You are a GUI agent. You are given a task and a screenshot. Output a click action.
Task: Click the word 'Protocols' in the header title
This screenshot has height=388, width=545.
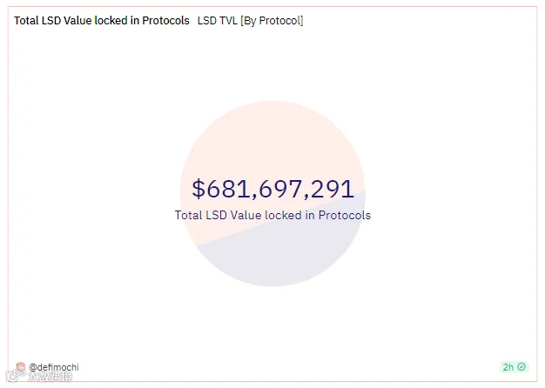pyautogui.click(x=165, y=21)
